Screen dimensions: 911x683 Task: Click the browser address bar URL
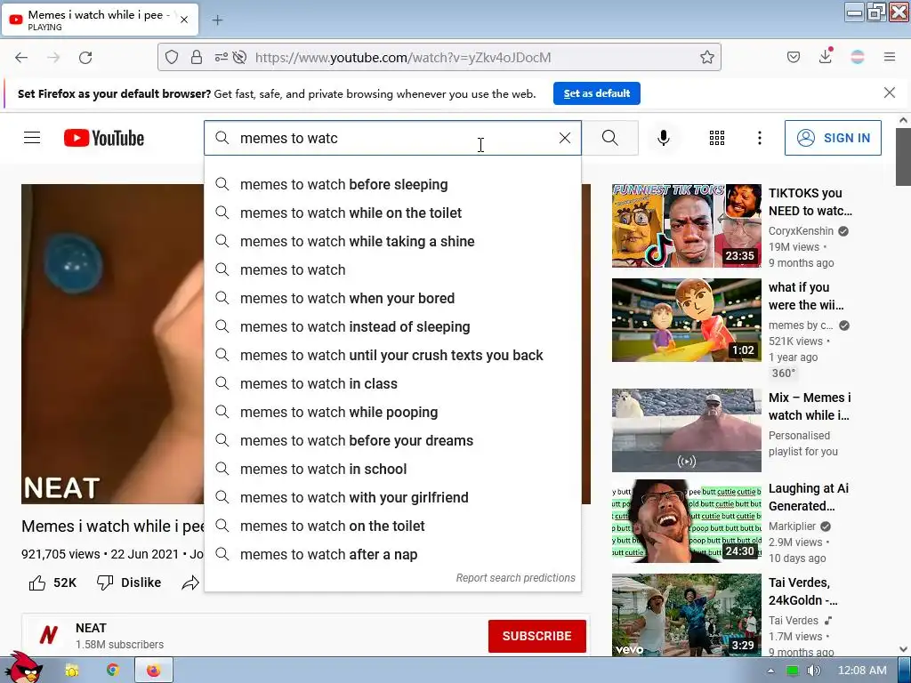tap(403, 58)
